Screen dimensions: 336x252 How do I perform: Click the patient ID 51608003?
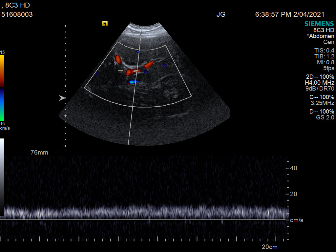(17, 14)
